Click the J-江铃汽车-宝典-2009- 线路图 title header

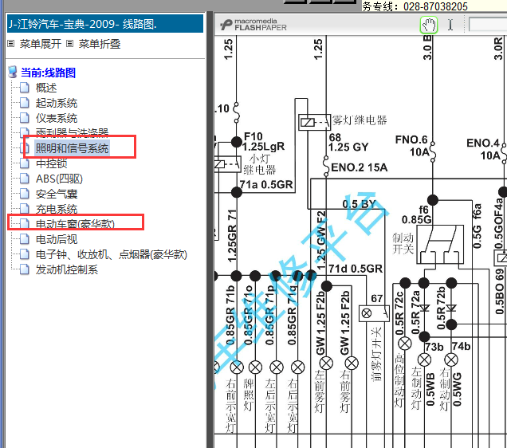105,24
